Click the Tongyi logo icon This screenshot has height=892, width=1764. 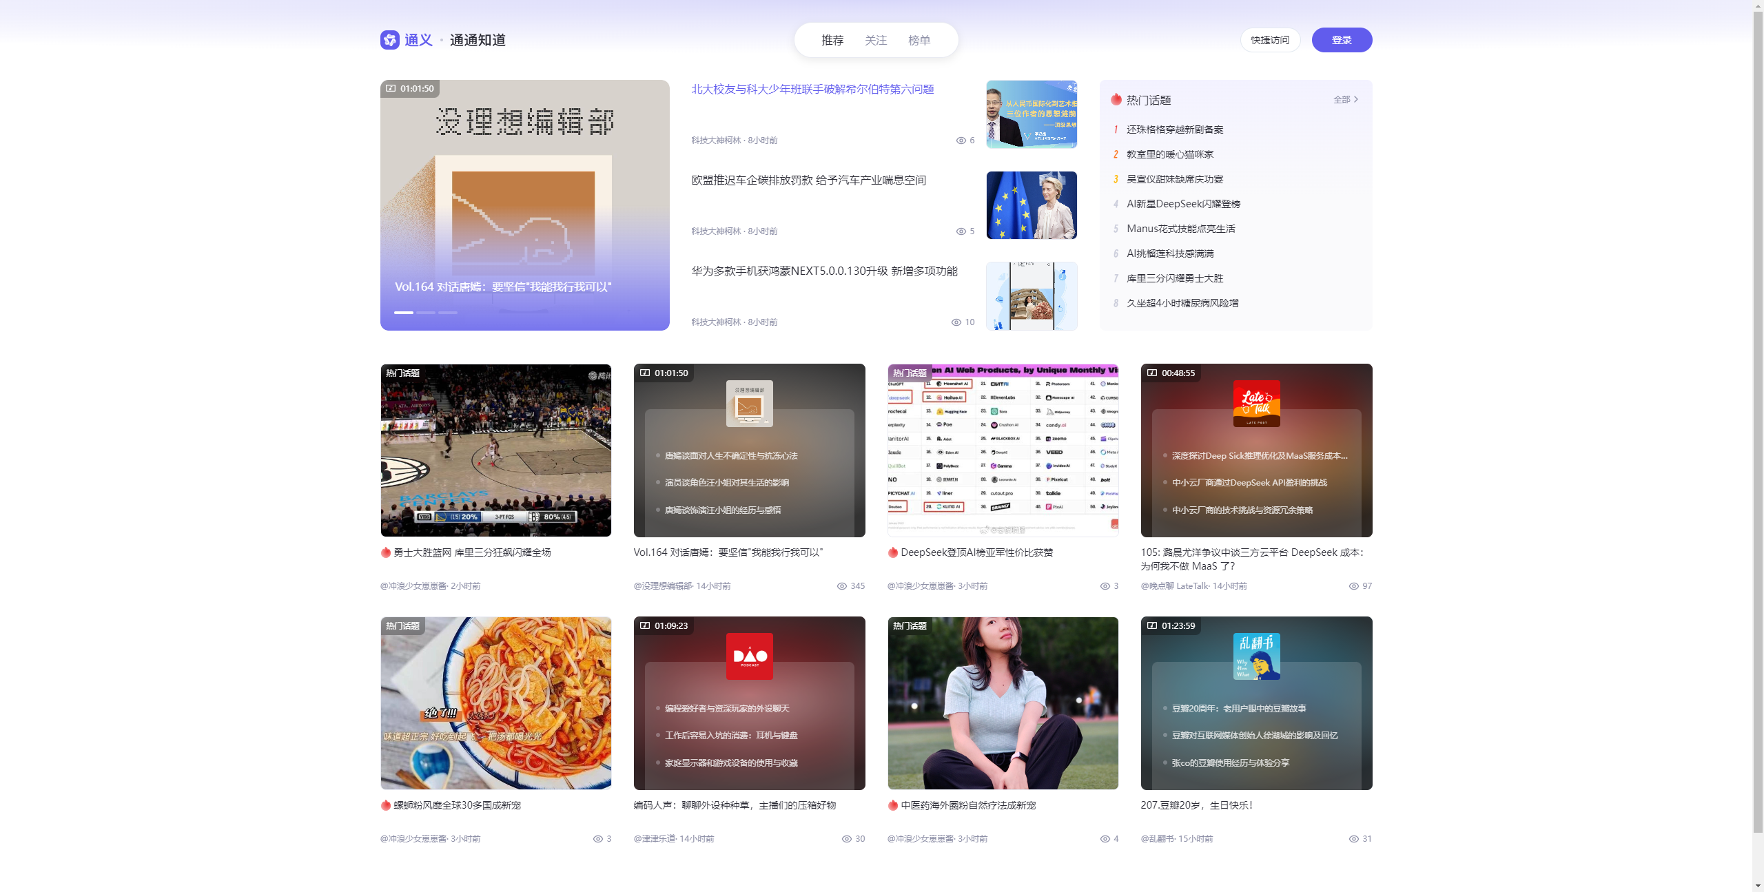click(389, 40)
